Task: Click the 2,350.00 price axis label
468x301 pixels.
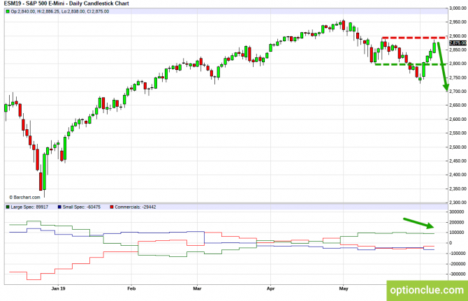Action: [458, 189]
